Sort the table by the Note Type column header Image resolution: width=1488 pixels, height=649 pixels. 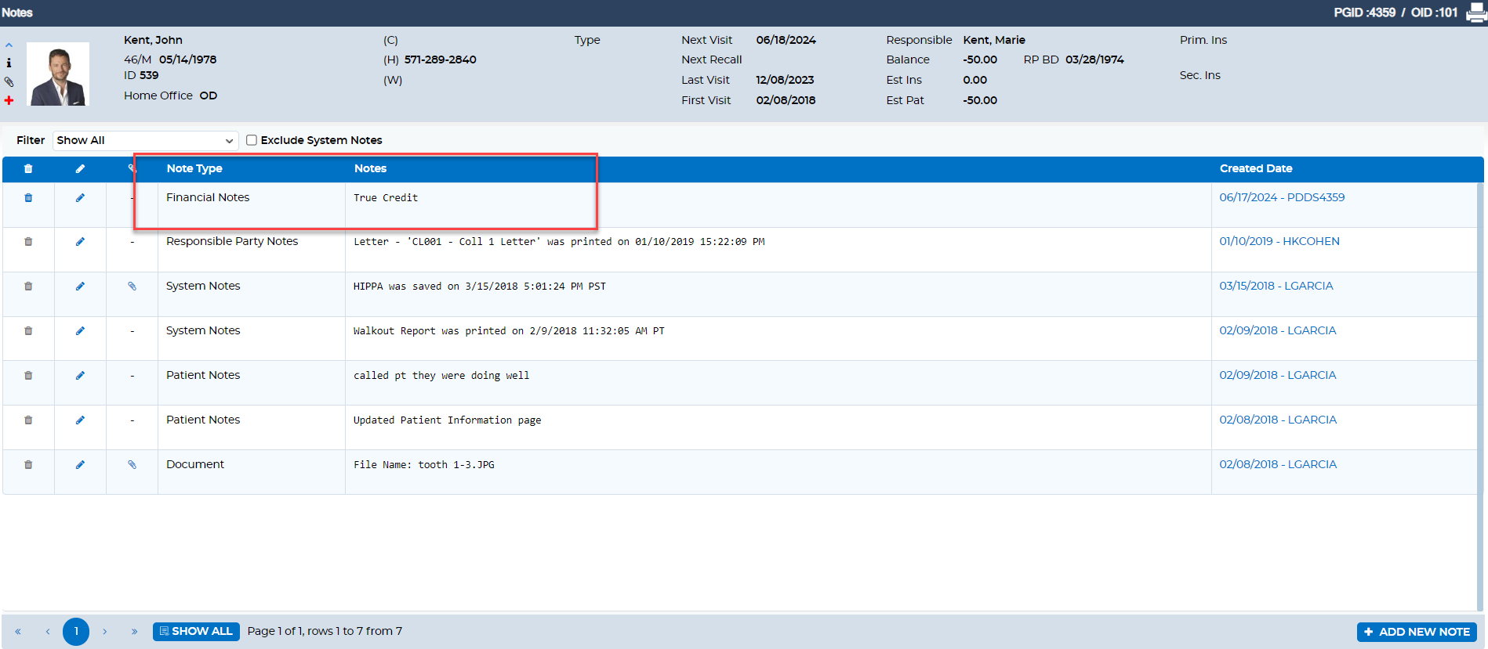pyautogui.click(x=194, y=168)
